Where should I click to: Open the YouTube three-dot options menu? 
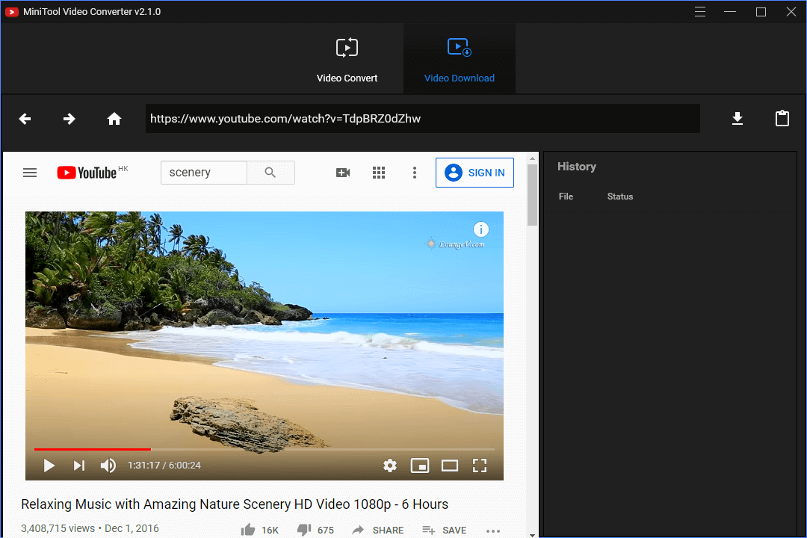pos(415,173)
